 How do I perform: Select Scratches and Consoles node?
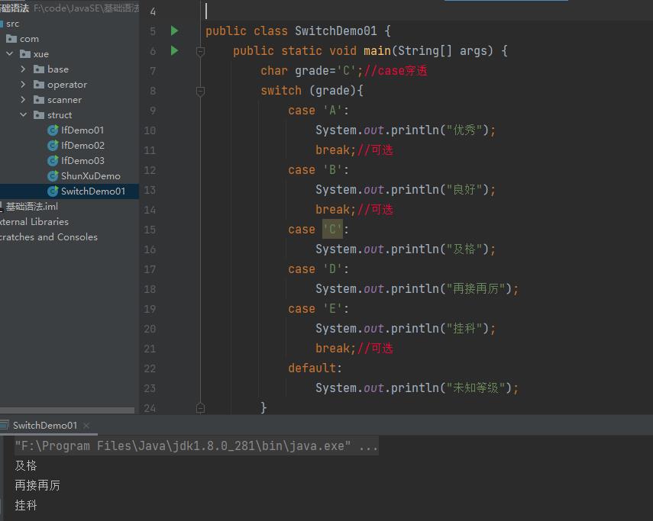pyautogui.click(x=49, y=237)
